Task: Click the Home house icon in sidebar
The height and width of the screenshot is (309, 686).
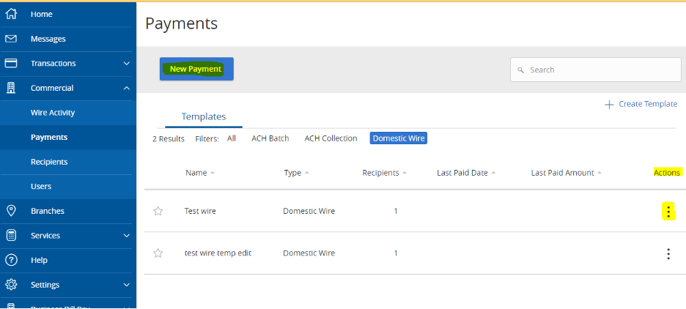Action: point(11,14)
